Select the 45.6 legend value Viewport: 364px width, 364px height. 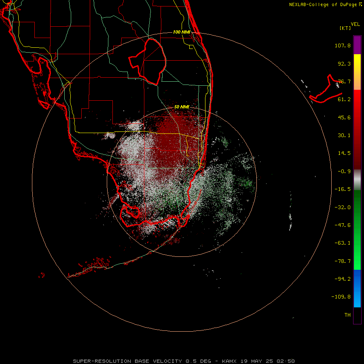click(x=344, y=117)
